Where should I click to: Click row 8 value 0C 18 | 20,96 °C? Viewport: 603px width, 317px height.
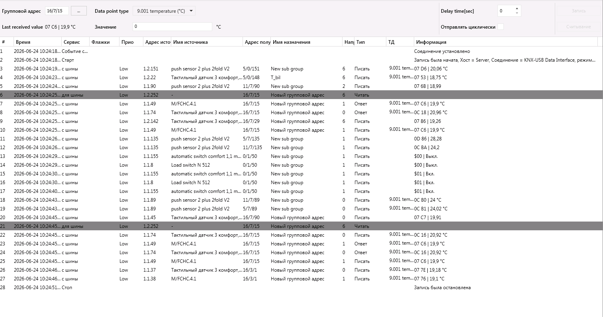pyautogui.click(x=431, y=113)
